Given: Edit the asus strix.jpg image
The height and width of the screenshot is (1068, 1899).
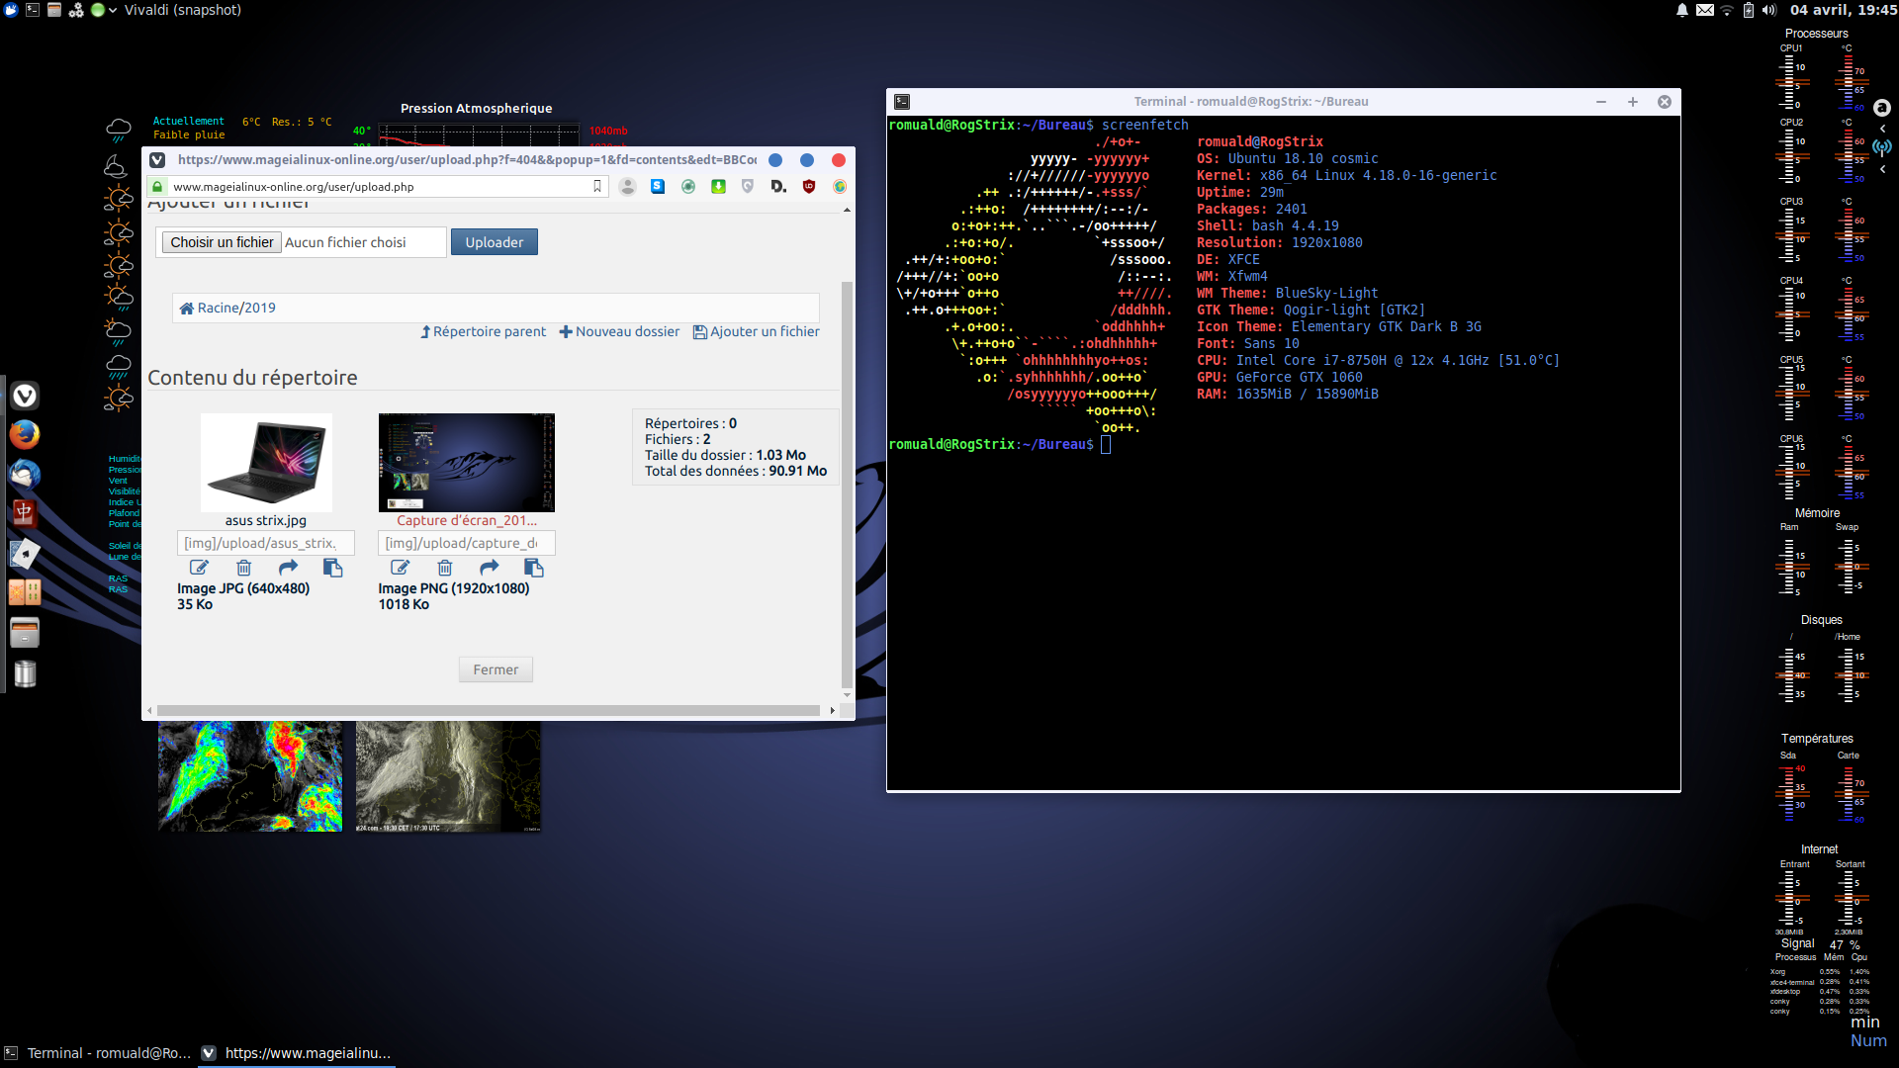Looking at the screenshot, I should [199, 568].
